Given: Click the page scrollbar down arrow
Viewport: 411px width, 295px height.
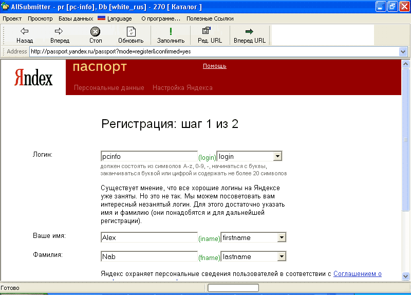Looking at the screenshot, I should [x=405, y=276].
